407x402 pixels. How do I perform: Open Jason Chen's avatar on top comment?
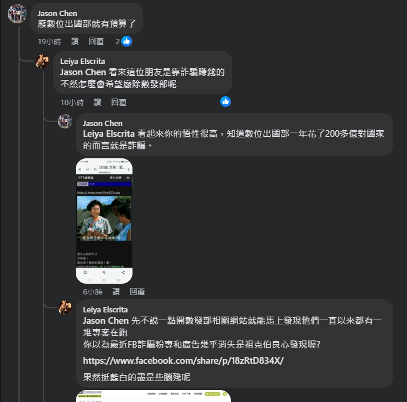tap(17, 14)
